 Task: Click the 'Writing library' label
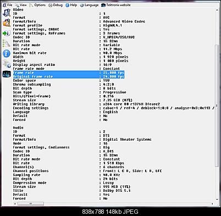[x=29, y=104]
